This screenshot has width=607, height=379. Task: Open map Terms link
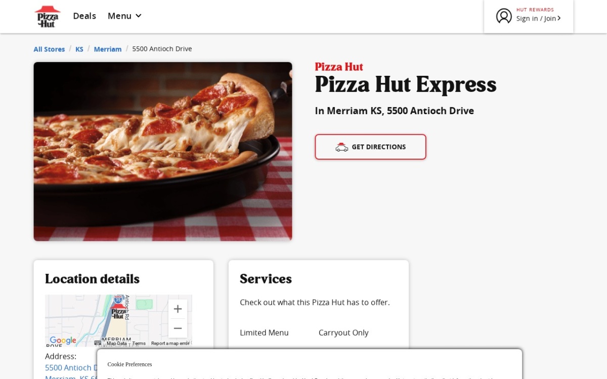(139, 343)
